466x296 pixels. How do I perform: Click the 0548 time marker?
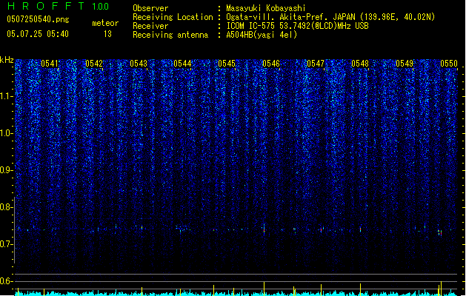click(360, 64)
